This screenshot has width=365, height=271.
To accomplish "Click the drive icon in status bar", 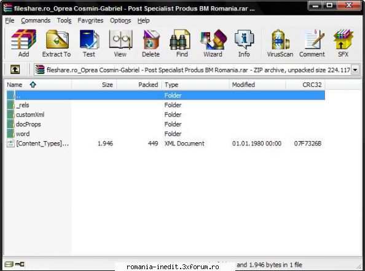I will coord(9,264).
